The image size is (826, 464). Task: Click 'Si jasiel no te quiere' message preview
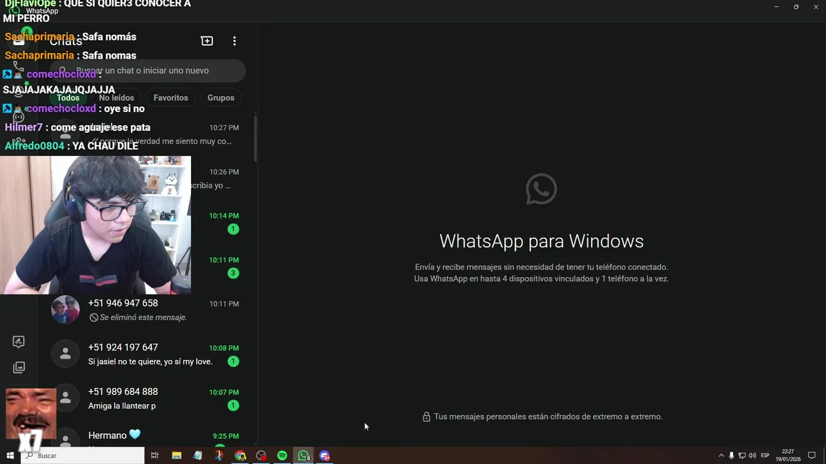[x=150, y=362]
